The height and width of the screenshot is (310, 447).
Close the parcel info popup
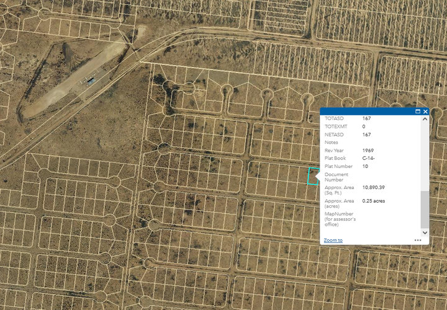(425, 112)
